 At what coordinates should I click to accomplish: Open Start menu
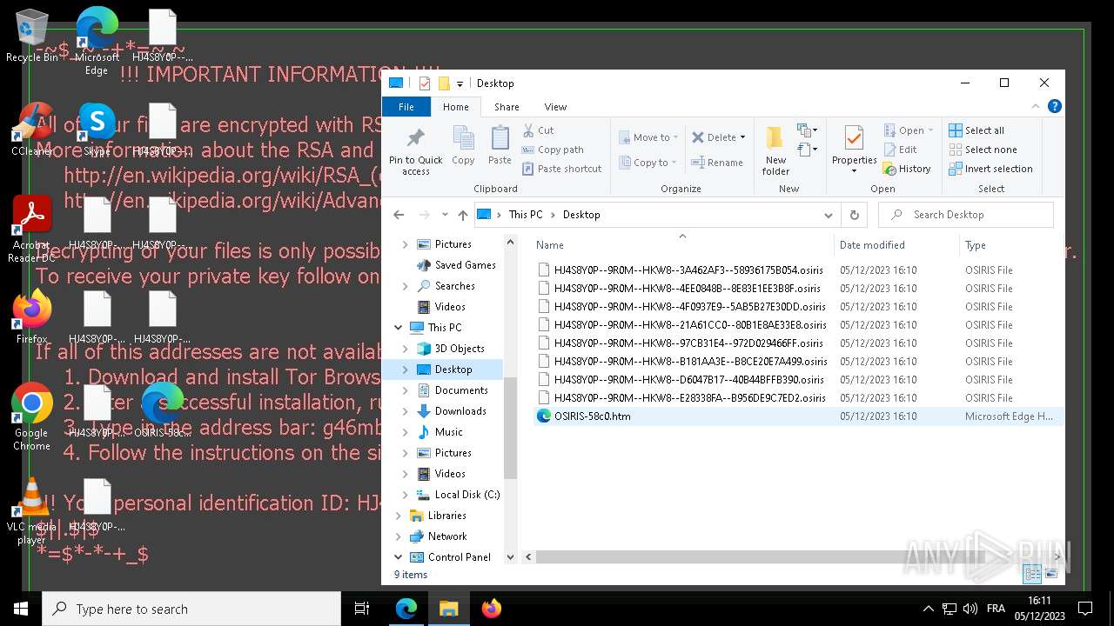tap(21, 609)
